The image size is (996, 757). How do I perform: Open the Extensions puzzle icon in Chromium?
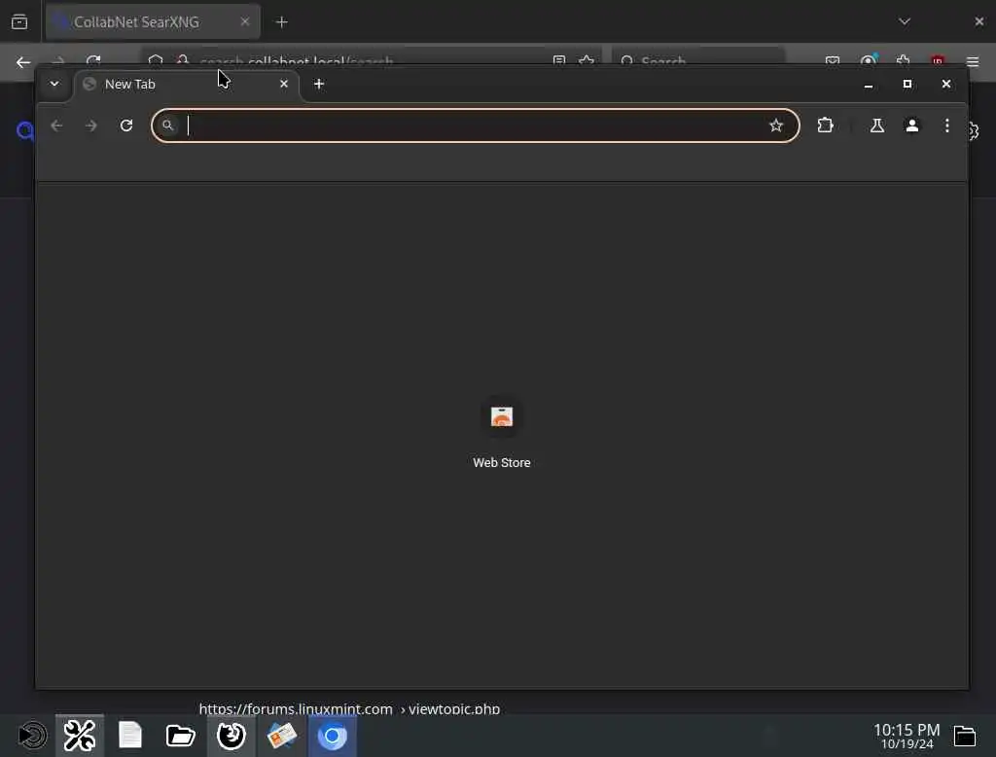coord(825,126)
